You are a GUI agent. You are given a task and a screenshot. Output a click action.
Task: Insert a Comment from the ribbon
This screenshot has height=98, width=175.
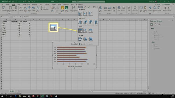point(135,9)
